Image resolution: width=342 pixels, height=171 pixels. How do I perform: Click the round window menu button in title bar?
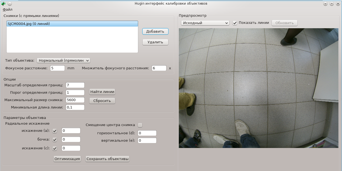coord(10,4)
